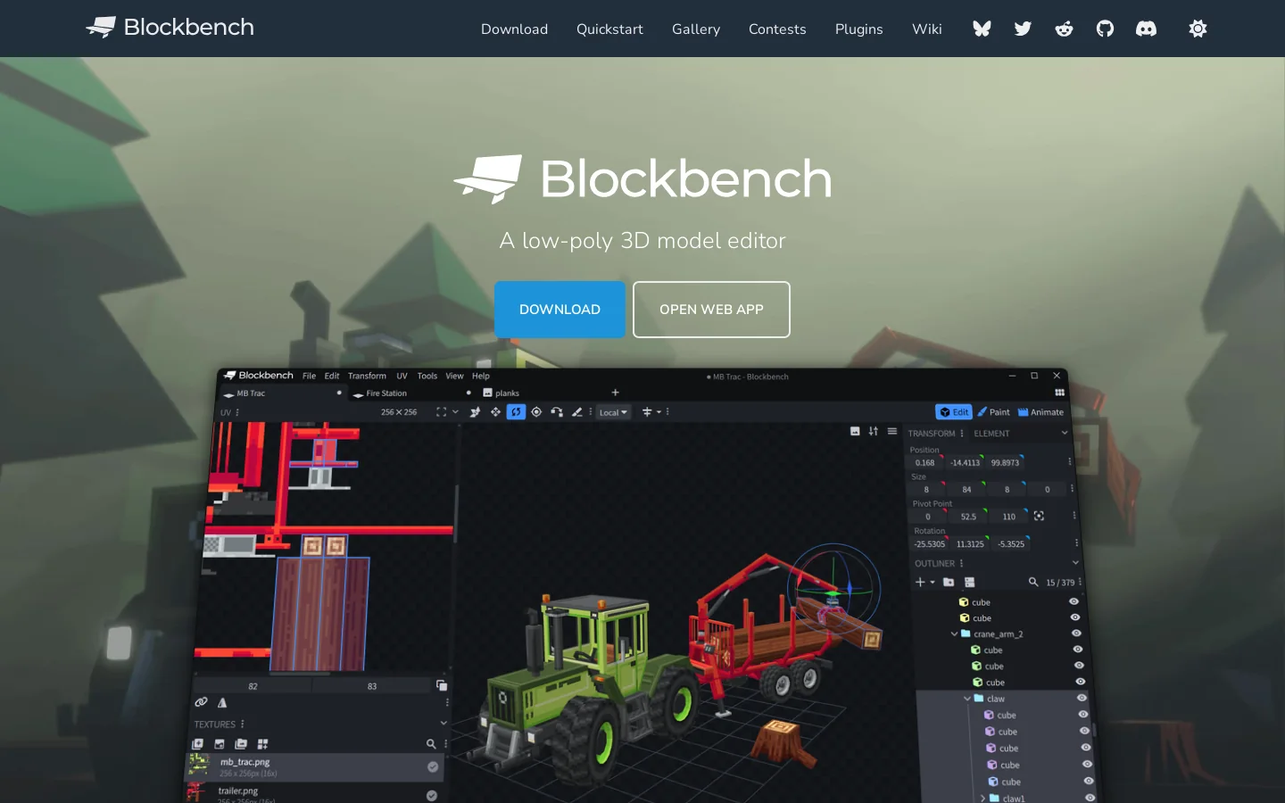Collapse the Outliner panel chevron

click(x=1075, y=563)
